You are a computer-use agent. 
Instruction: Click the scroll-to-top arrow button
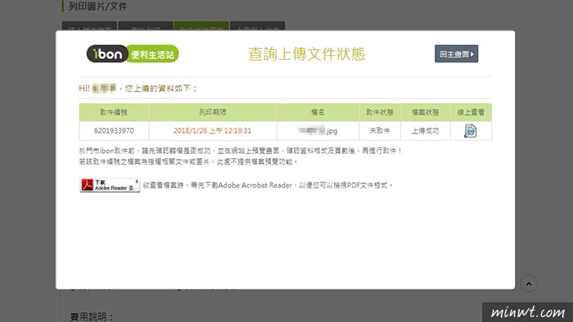pyautogui.click(x=529, y=283)
